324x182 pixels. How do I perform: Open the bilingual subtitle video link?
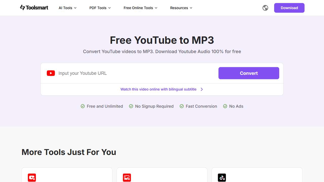(x=158, y=89)
